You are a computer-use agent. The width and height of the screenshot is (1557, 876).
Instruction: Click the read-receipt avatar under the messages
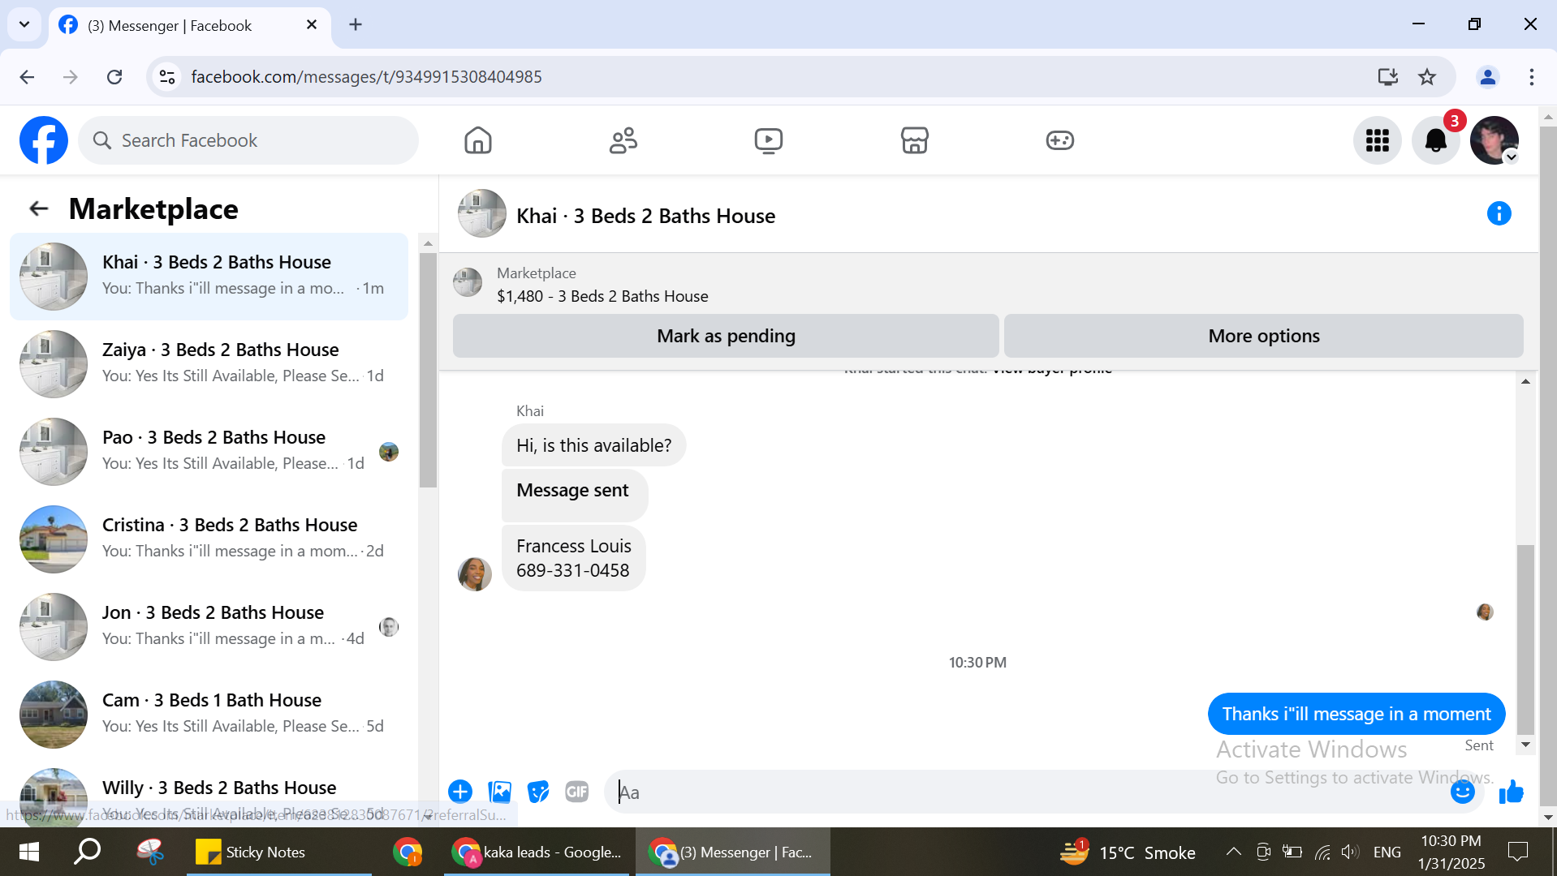pyautogui.click(x=1485, y=612)
